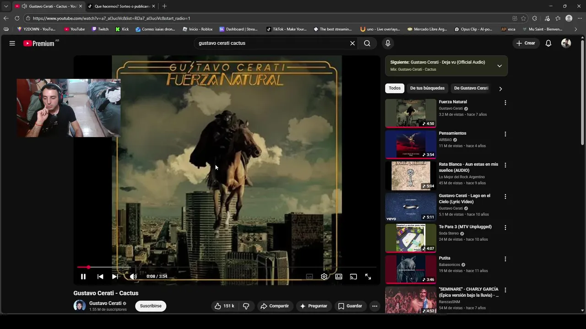Open the Crear menu

point(526,43)
